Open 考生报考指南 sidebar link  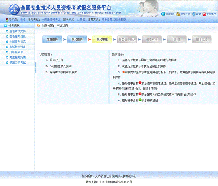point(18,58)
